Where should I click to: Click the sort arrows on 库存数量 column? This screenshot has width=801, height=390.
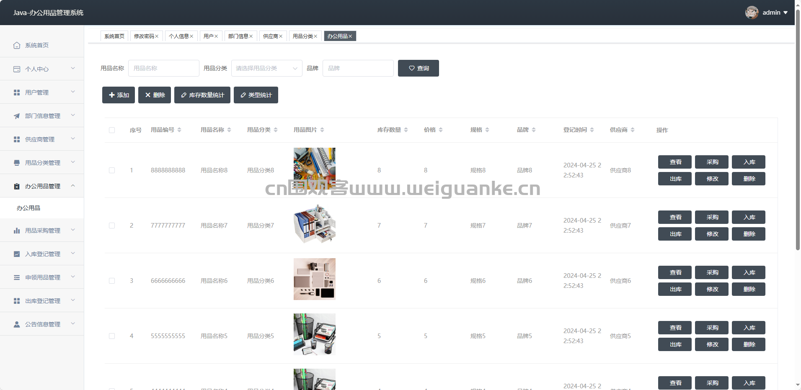(x=406, y=130)
